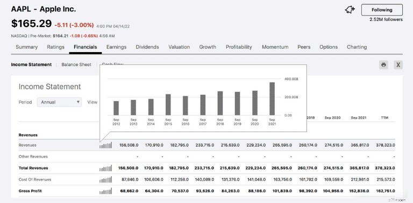Click the 2.52M followers text

pyautogui.click(x=386, y=19)
